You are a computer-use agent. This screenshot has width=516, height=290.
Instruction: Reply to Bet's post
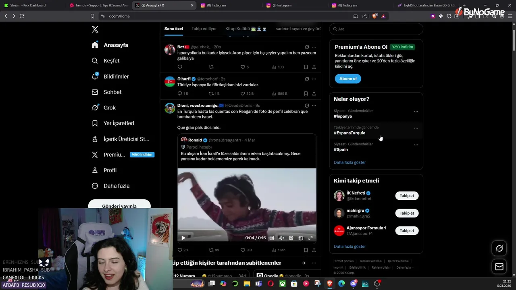click(180, 67)
